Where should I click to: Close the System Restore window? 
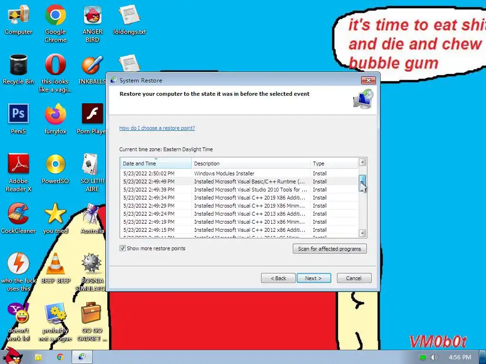368,81
